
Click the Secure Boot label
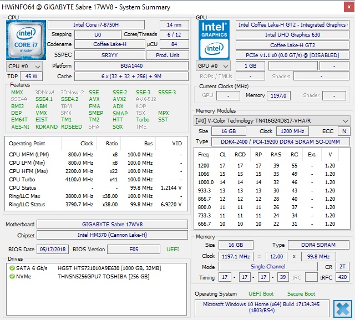pos(301,293)
